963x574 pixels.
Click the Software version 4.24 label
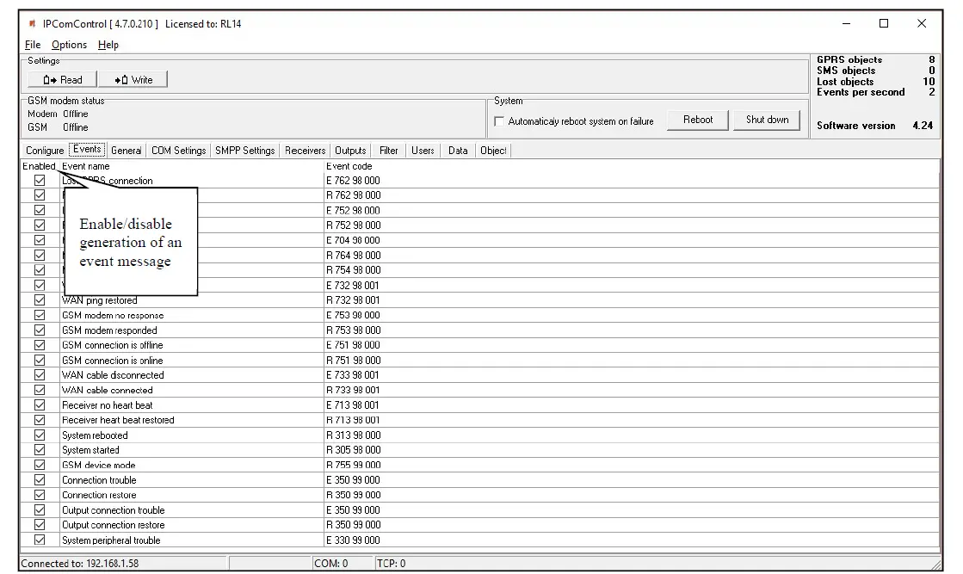click(874, 126)
